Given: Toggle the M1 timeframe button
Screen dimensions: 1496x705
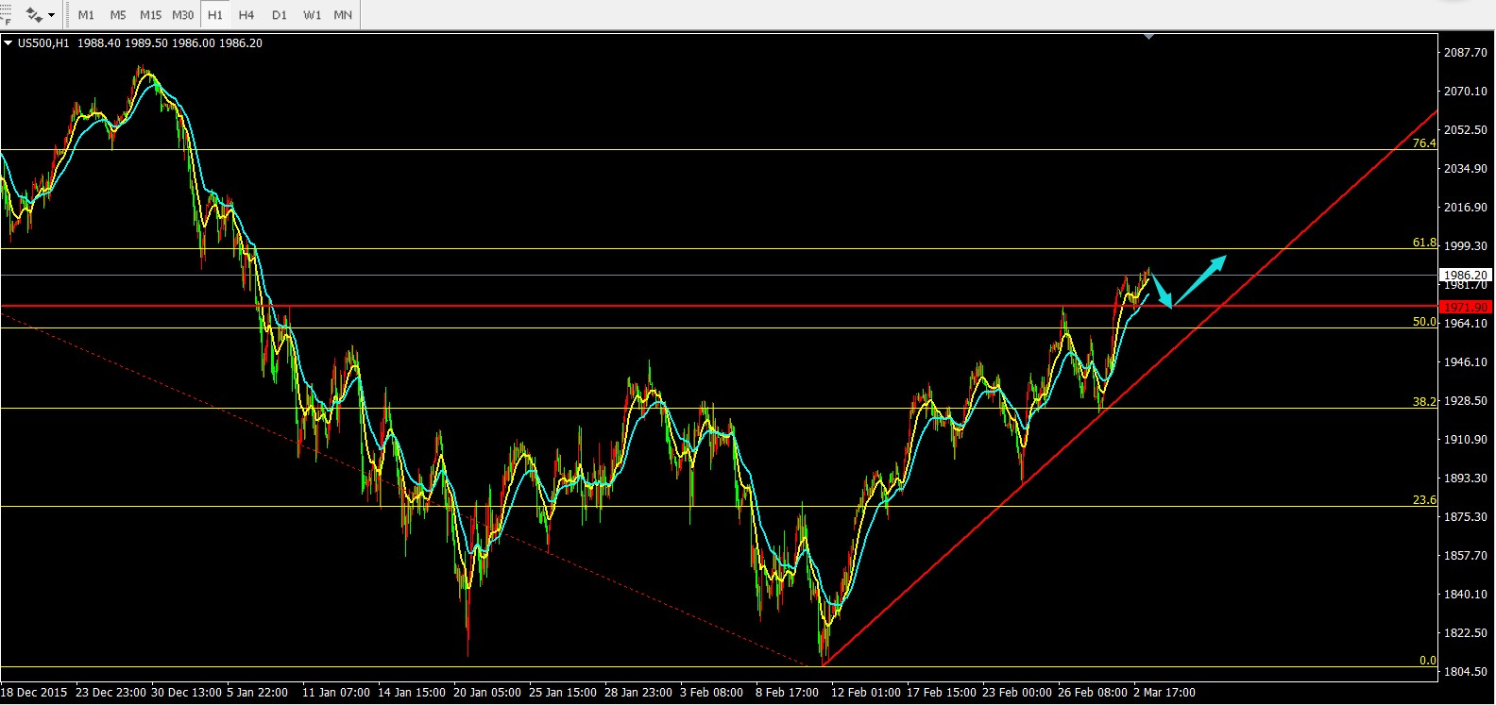Looking at the screenshot, I should click(x=86, y=15).
